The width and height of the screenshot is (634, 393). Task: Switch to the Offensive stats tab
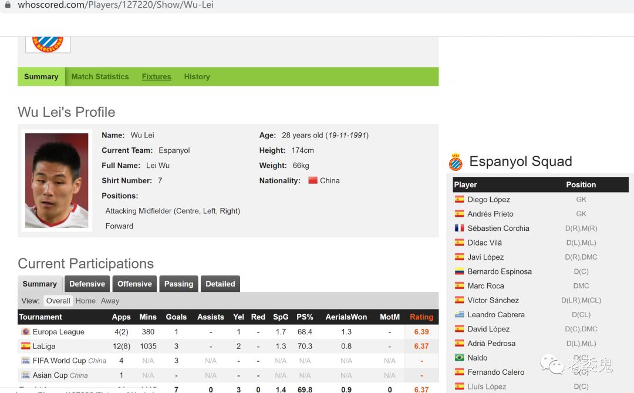(x=134, y=284)
